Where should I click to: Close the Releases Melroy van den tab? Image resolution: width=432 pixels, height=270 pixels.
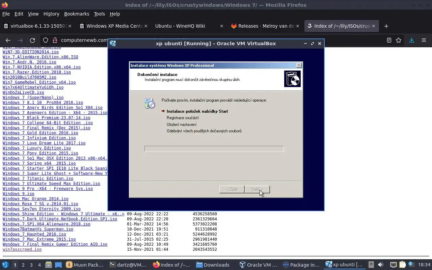(x=298, y=26)
